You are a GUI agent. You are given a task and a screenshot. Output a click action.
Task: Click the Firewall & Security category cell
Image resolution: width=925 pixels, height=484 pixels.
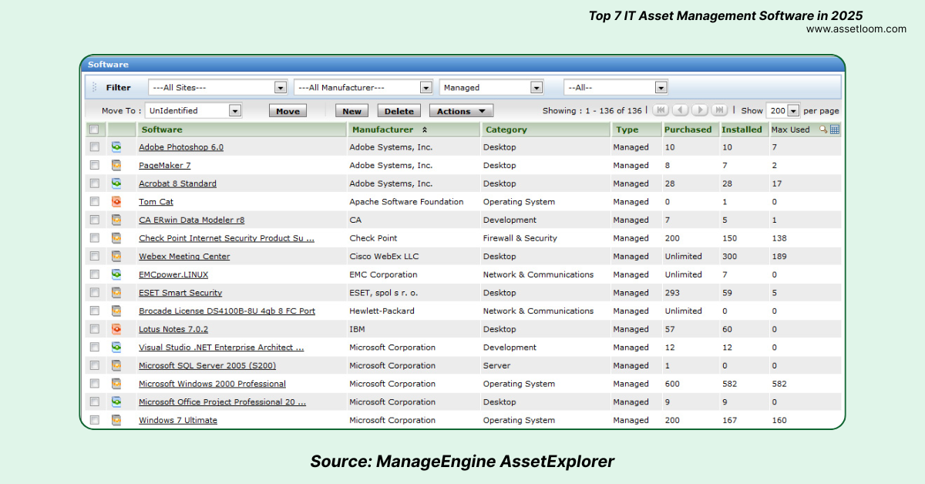pos(520,238)
